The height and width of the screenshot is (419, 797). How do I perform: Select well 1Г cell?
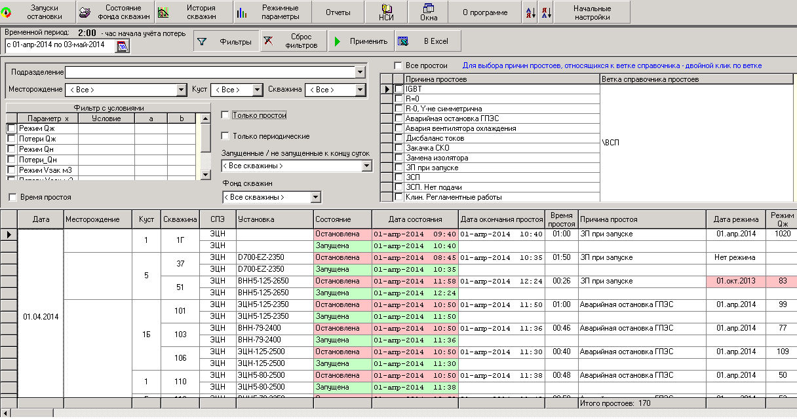click(180, 240)
